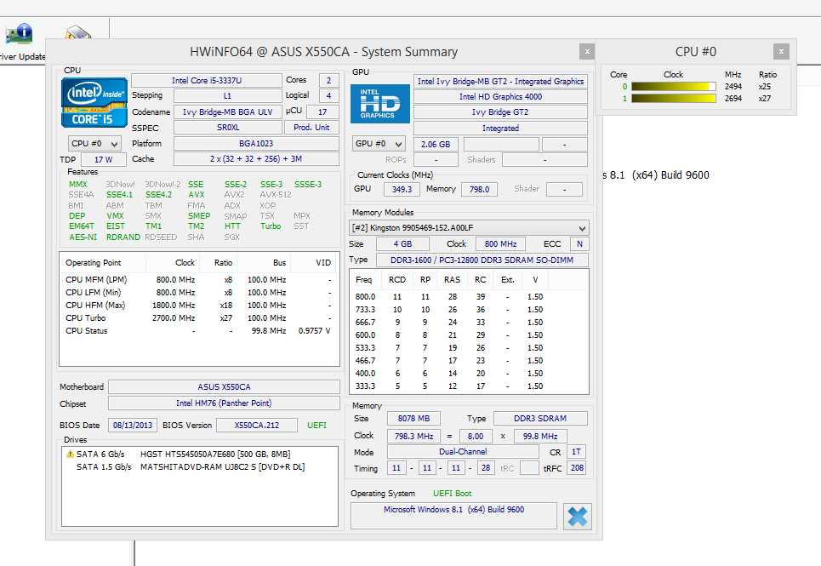This screenshot has width=821, height=566.
Task: Click the 800.0 frequency timing row
Action: click(x=469, y=297)
